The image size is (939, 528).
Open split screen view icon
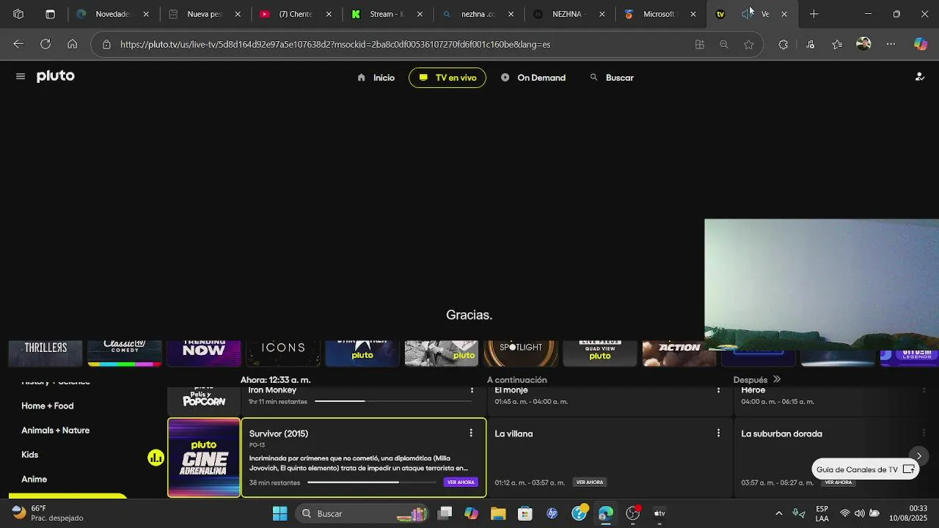point(700,45)
